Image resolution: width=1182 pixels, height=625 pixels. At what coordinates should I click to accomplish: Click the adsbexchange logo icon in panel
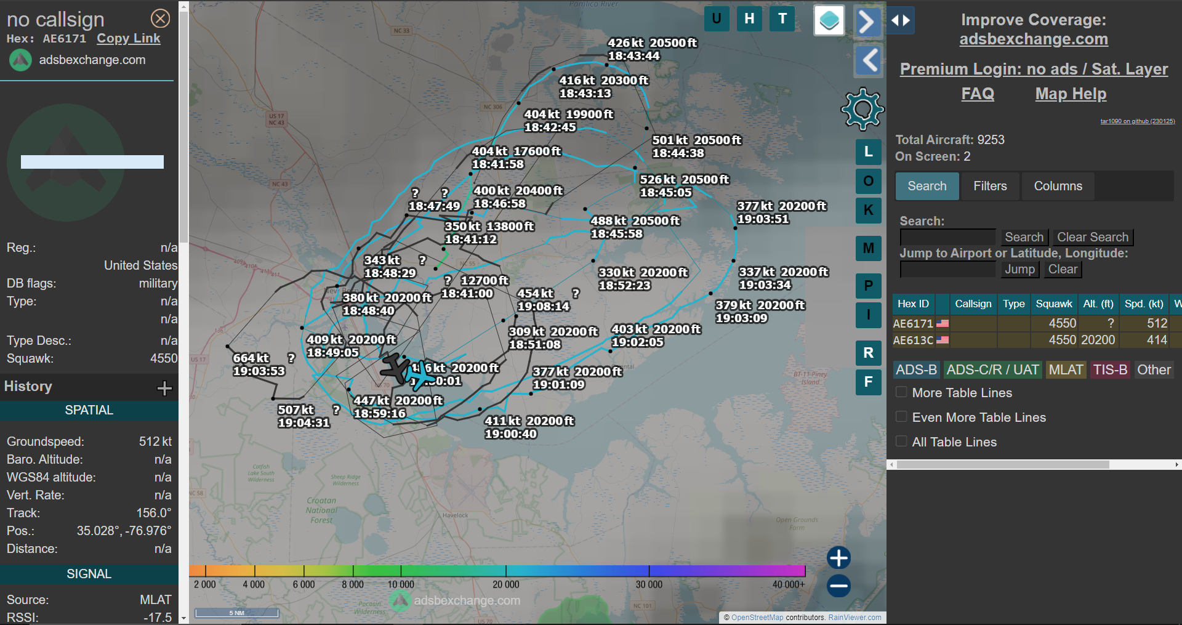coord(20,60)
